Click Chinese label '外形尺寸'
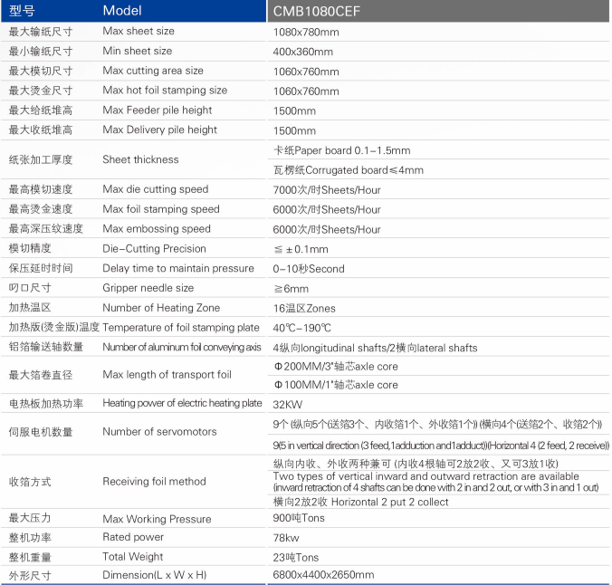 30,576
